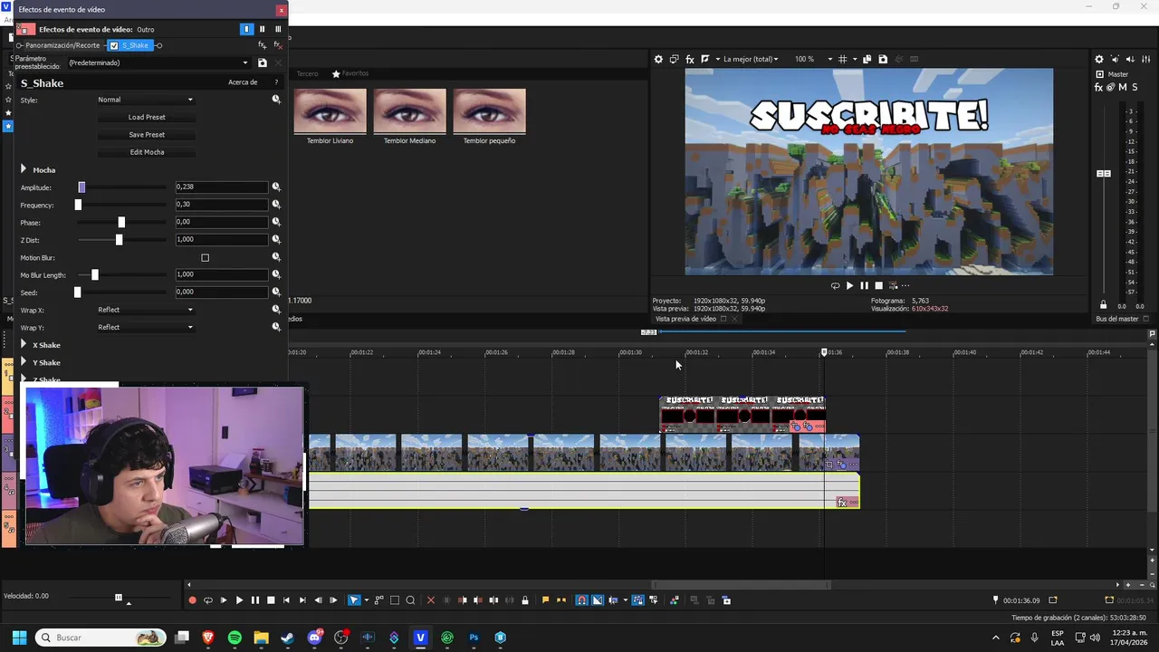
Task: Stop playback in the transport bar
Action: (x=271, y=600)
